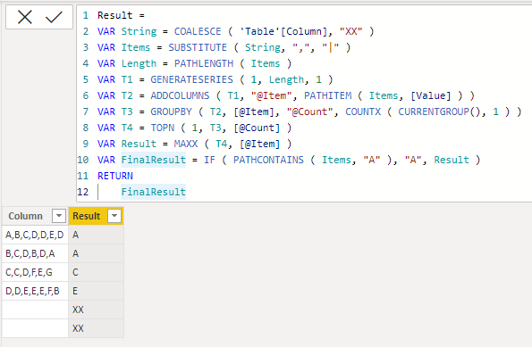
Task: Click CURRENTGROUP() on line 7
Action: [439, 112]
